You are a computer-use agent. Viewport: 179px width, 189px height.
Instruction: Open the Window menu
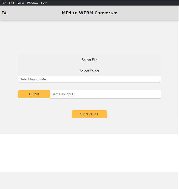click(x=33, y=3)
